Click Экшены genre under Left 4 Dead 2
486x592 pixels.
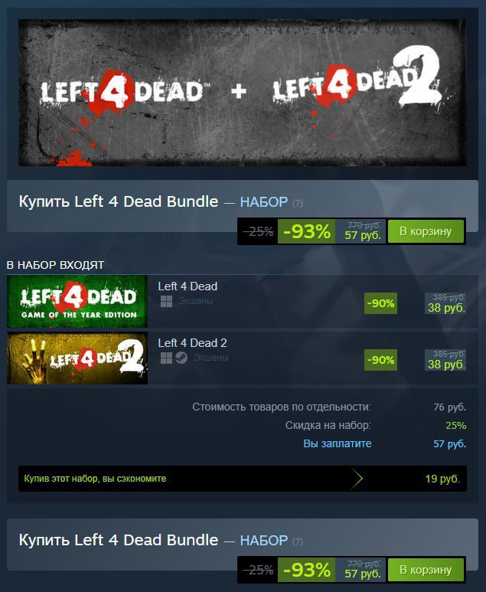211,358
